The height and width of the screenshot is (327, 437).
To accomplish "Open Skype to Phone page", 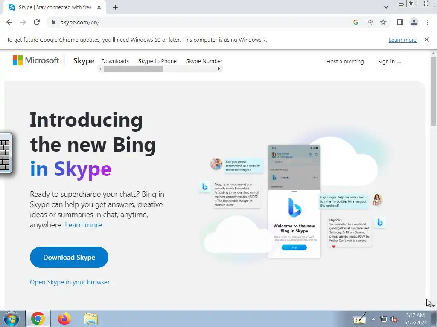I will click(x=157, y=61).
